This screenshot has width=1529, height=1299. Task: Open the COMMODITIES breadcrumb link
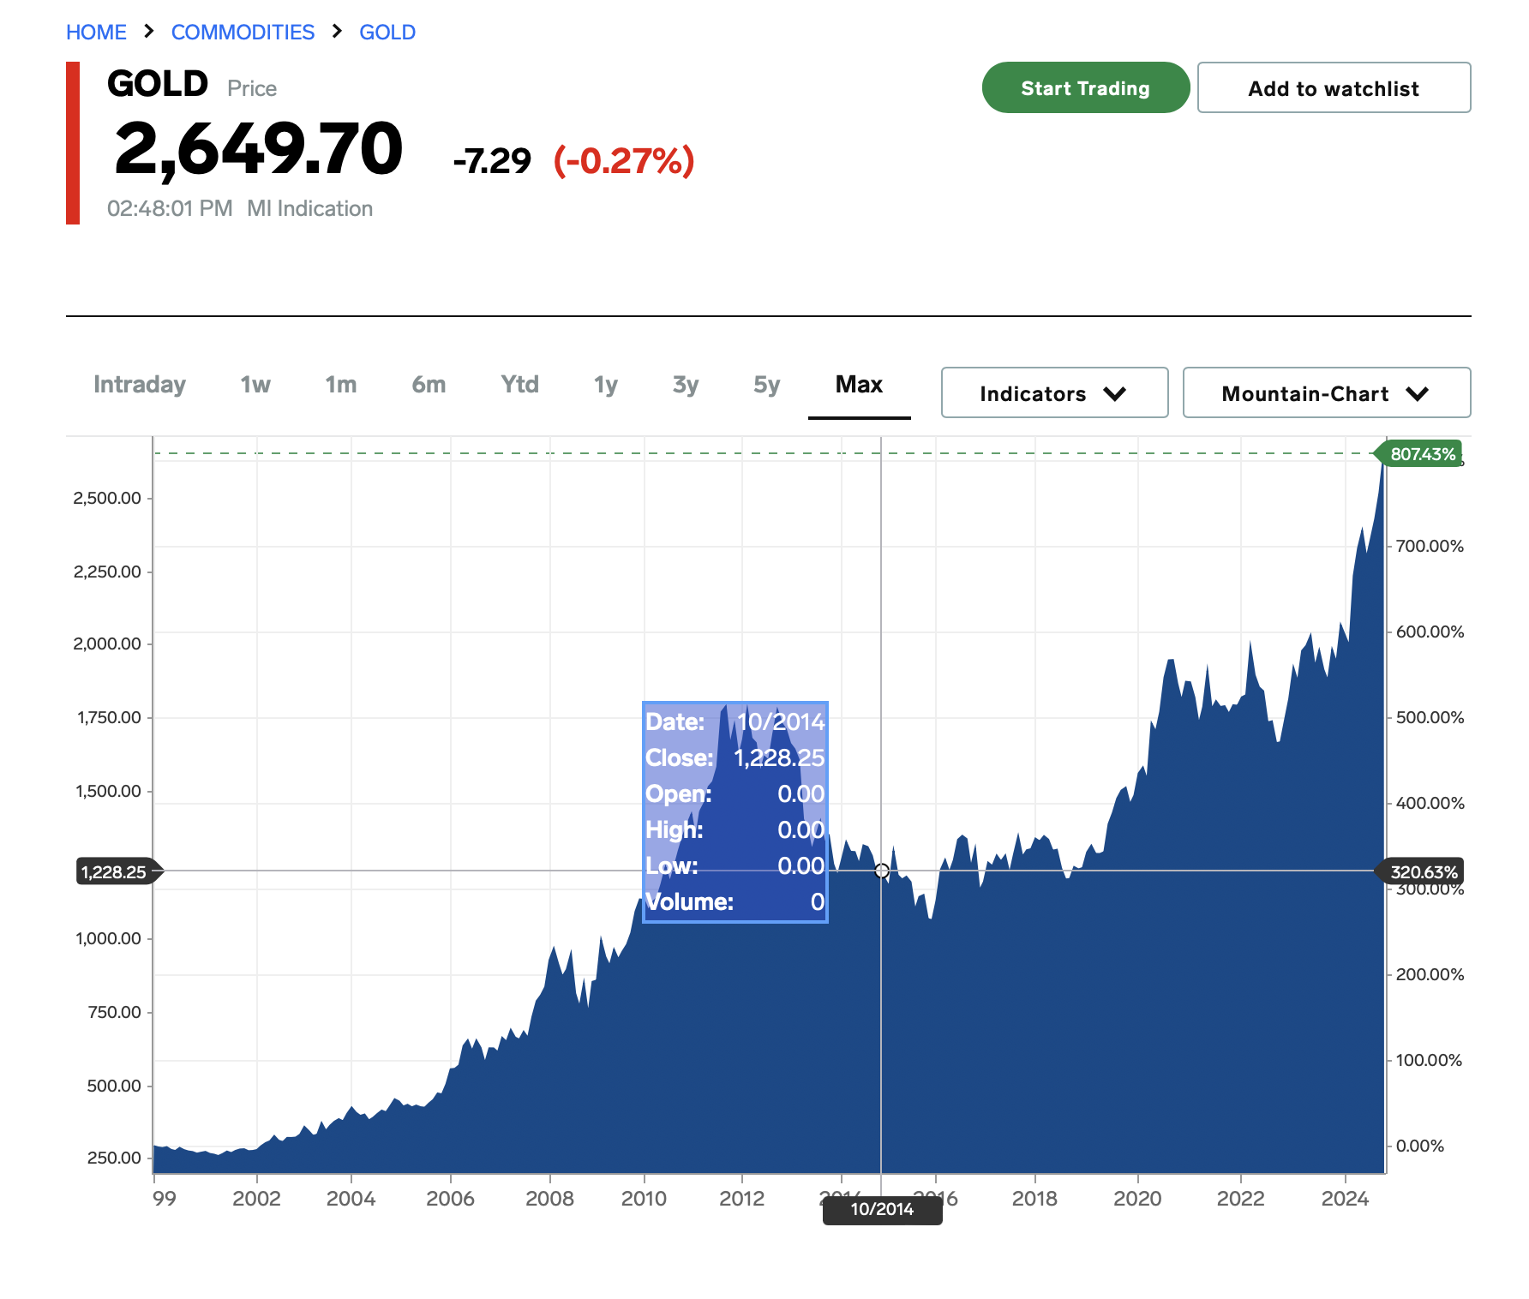coord(243,33)
